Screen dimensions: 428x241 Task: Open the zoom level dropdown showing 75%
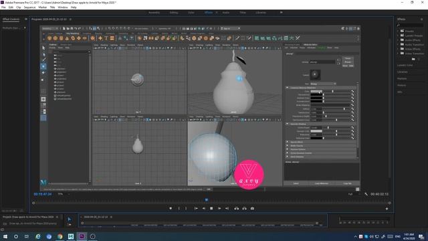tap(63, 194)
